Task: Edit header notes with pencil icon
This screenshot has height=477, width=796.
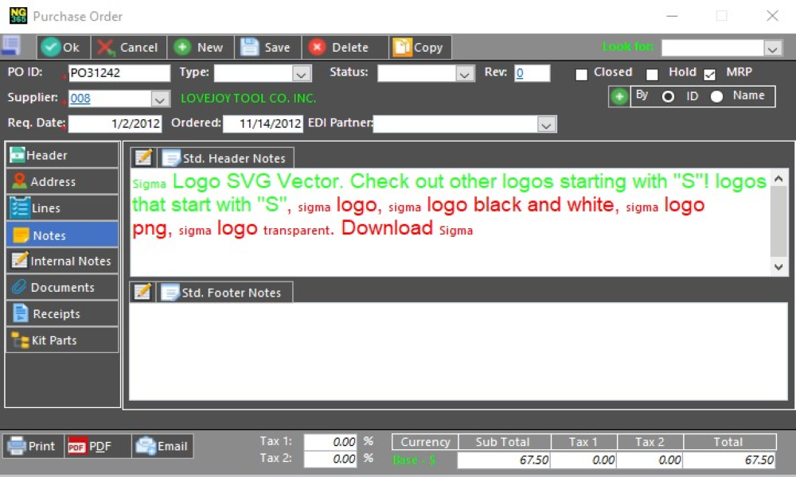Action: click(143, 157)
